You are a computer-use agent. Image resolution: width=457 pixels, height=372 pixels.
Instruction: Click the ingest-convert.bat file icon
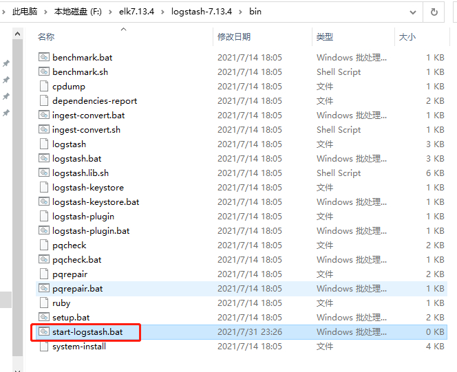point(44,115)
